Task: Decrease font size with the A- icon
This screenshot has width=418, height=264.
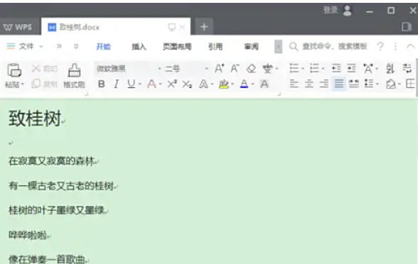Action: click(x=235, y=69)
